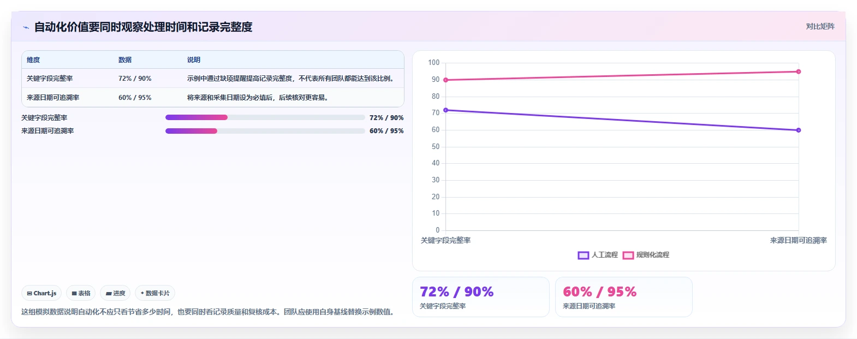Viewport: 857px width, 339px height.
Task: Click the 来源日期可追溯率 progress bar
Action: pos(265,131)
